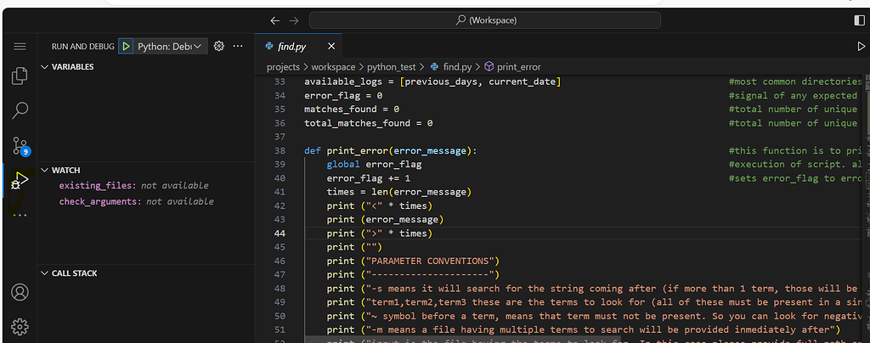The height and width of the screenshot is (343, 870).
Task: Show additional activity bar views ellipsis
Action: tap(20, 215)
